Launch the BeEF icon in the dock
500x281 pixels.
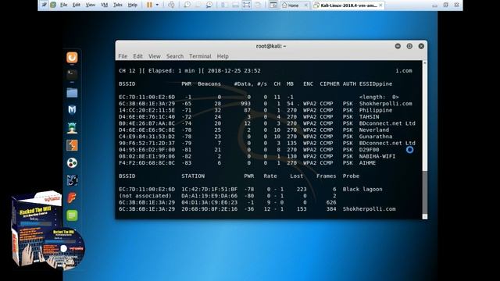click(x=72, y=180)
